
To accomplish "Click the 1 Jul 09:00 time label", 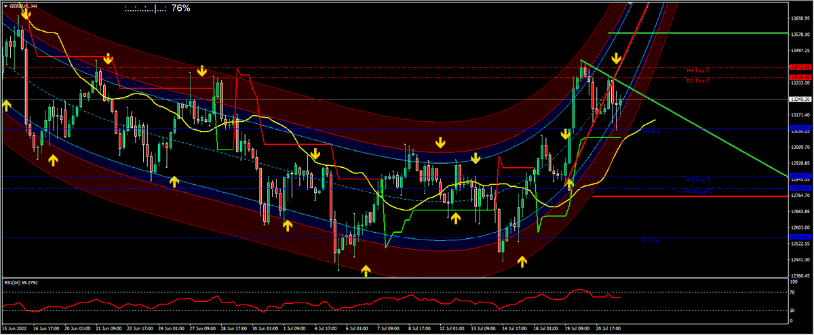I will coord(295,328).
